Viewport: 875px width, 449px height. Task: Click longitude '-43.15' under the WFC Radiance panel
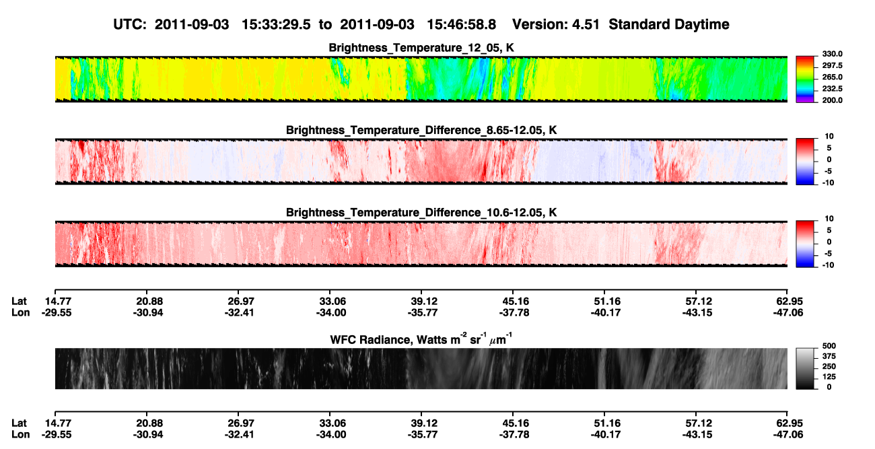coord(699,434)
